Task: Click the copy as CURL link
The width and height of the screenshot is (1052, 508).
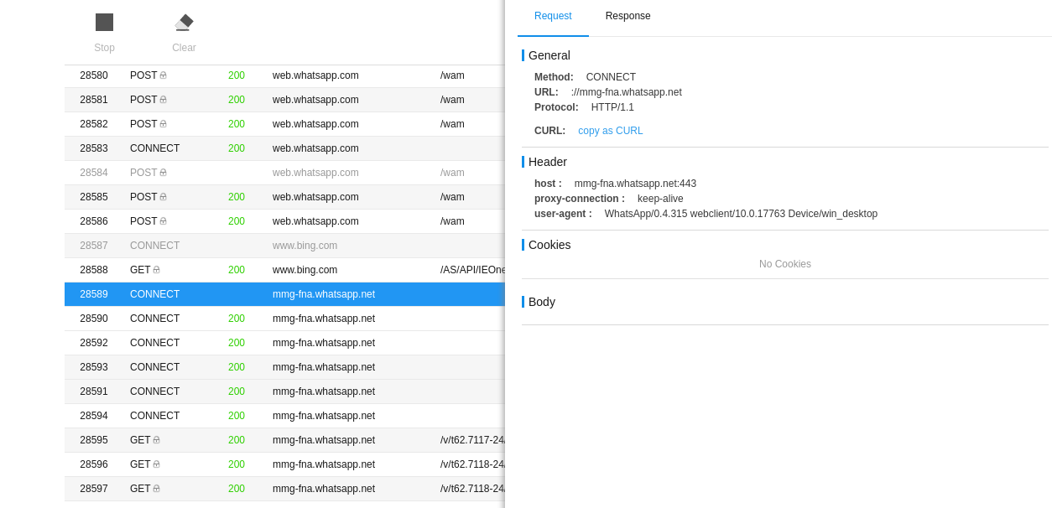Action: tap(611, 131)
